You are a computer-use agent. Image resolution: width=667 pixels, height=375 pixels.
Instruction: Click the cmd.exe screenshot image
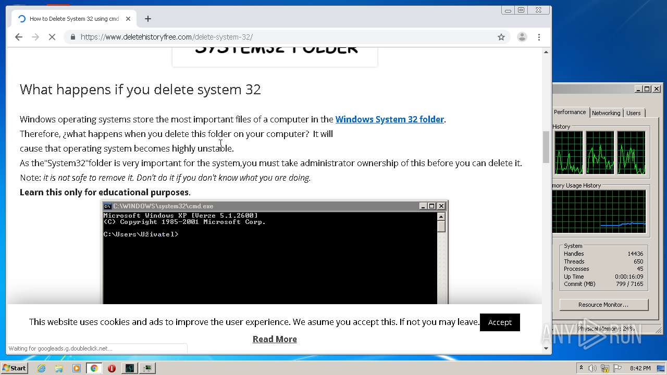click(275, 252)
